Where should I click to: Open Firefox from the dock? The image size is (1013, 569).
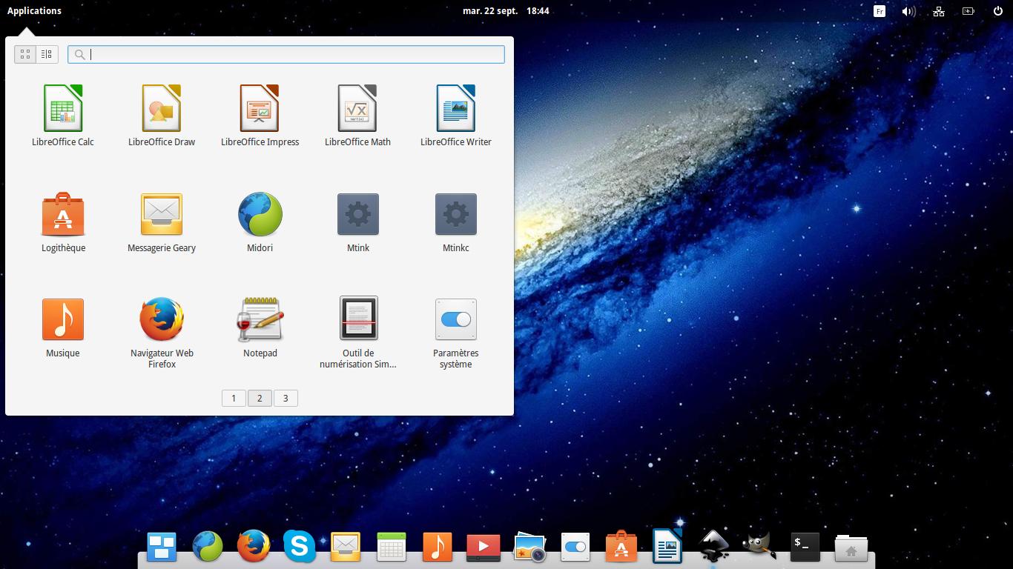(254, 547)
